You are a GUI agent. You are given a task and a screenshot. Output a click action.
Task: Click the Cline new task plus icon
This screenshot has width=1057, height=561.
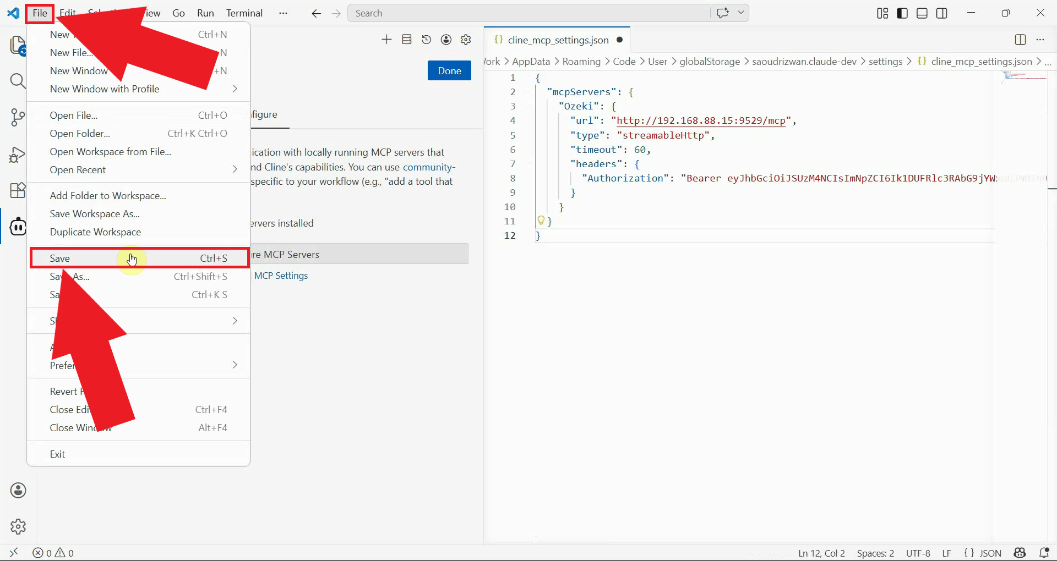(386, 40)
